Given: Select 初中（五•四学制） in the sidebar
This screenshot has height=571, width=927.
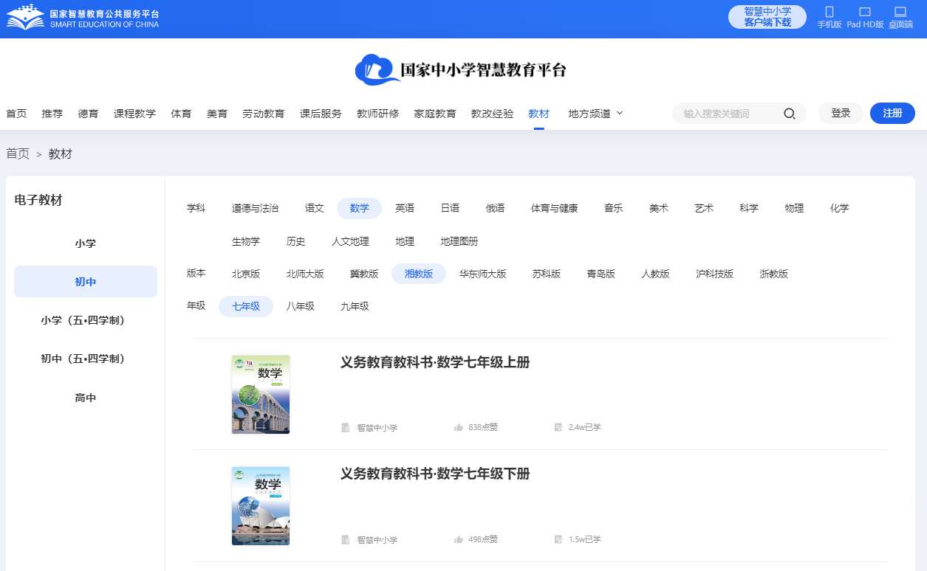Looking at the screenshot, I should click(x=86, y=359).
